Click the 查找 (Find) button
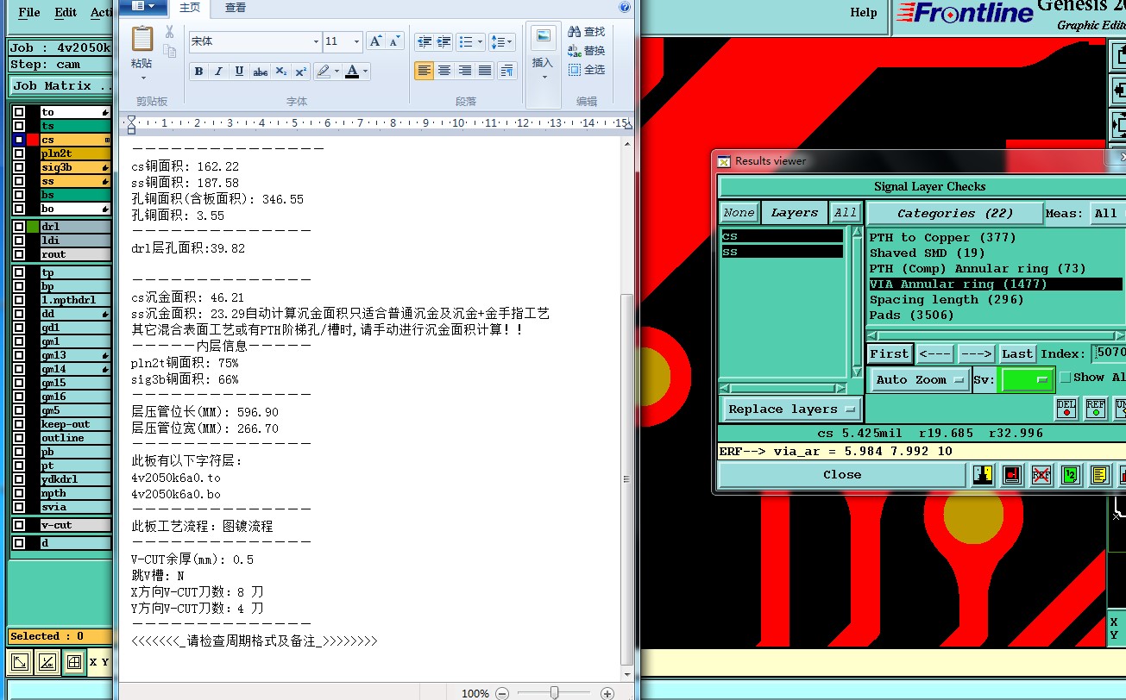This screenshot has height=700, width=1126. point(587,32)
